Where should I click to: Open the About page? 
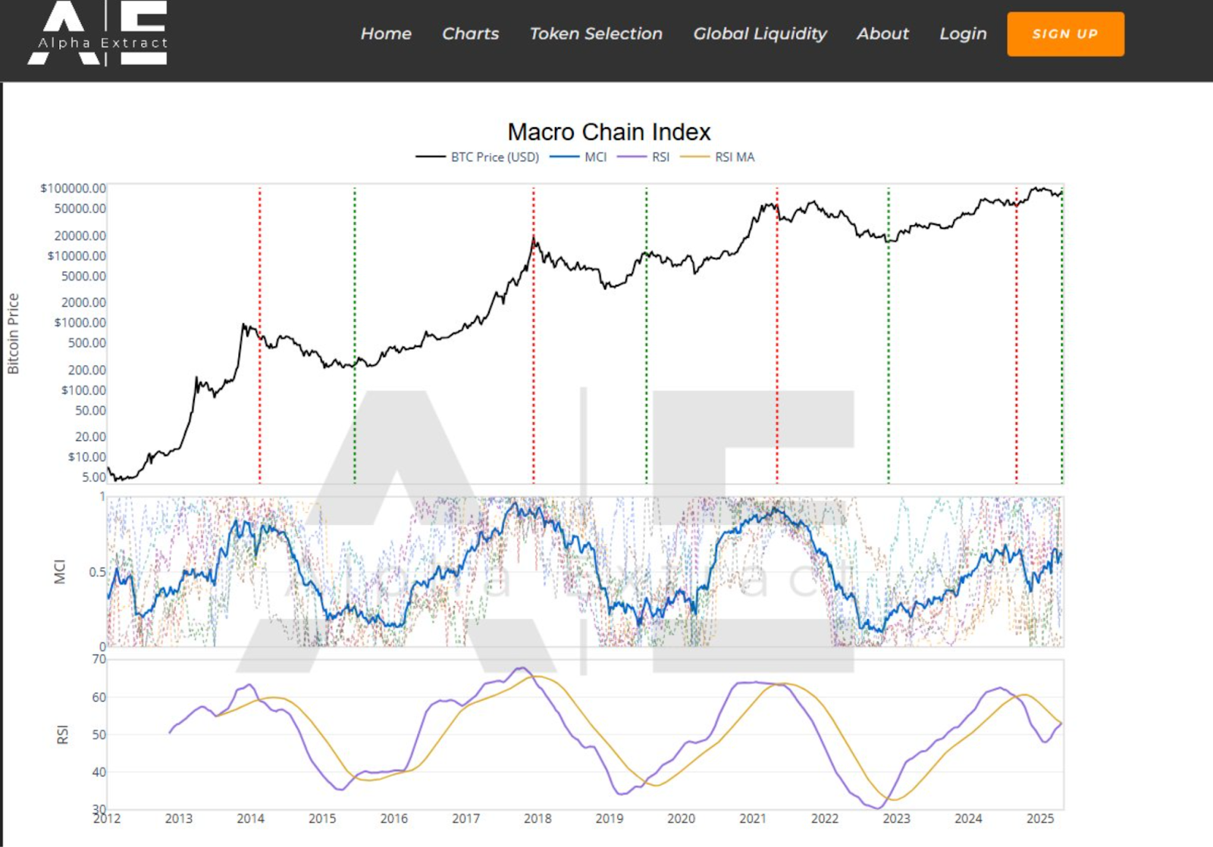882,34
